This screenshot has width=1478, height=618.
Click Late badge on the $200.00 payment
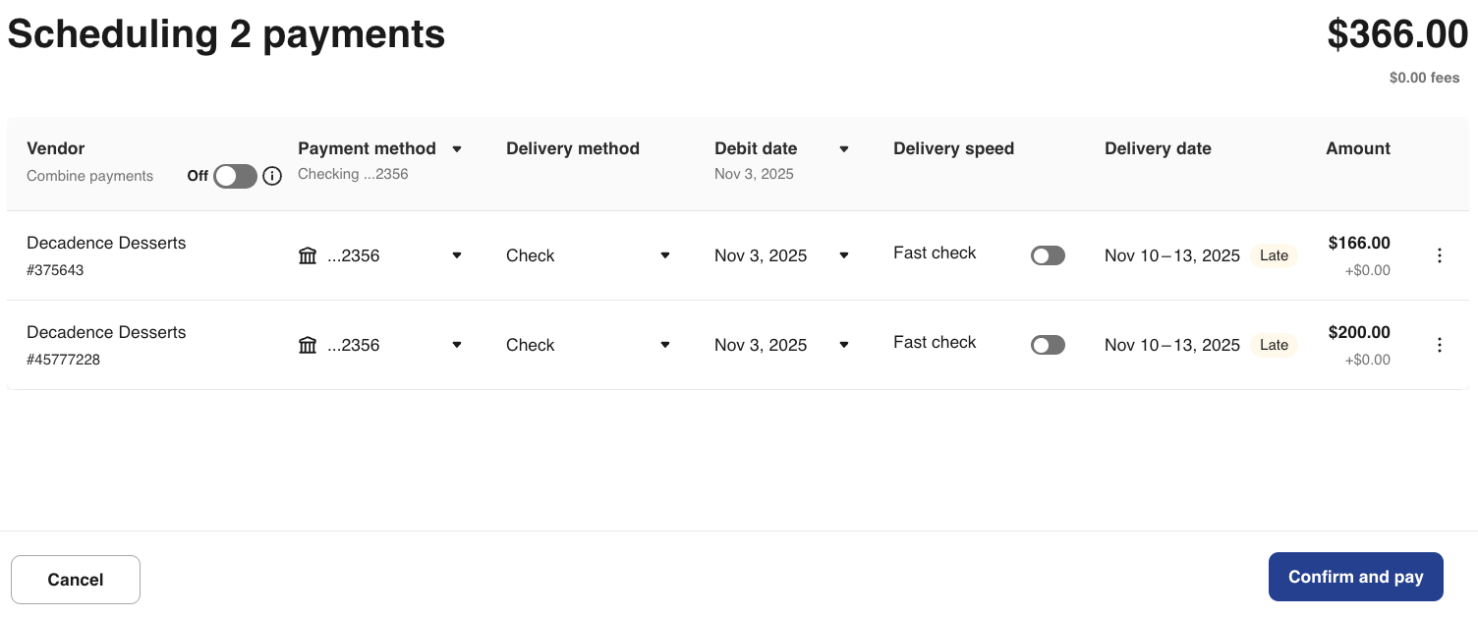[1274, 345]
